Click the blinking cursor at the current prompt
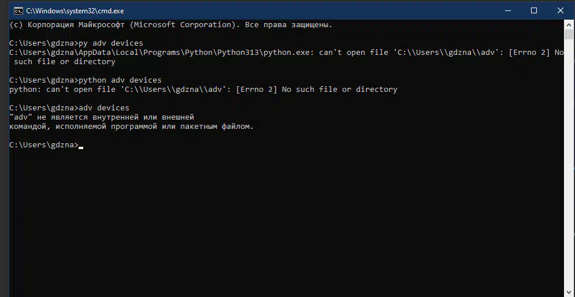This screenshot has width=575, height=297. (81, 147)
